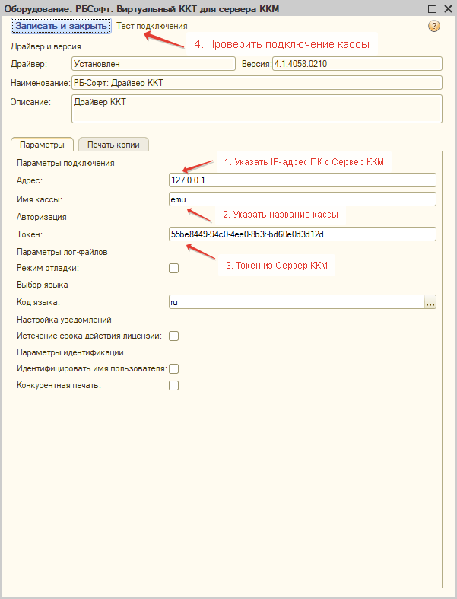Close the equipment settings window

pyautogui.click(x=448, y=8)
